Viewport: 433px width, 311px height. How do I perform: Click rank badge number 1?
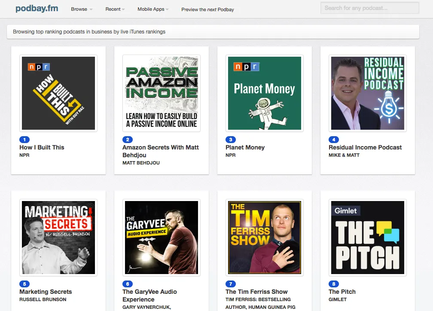[24, 140]
